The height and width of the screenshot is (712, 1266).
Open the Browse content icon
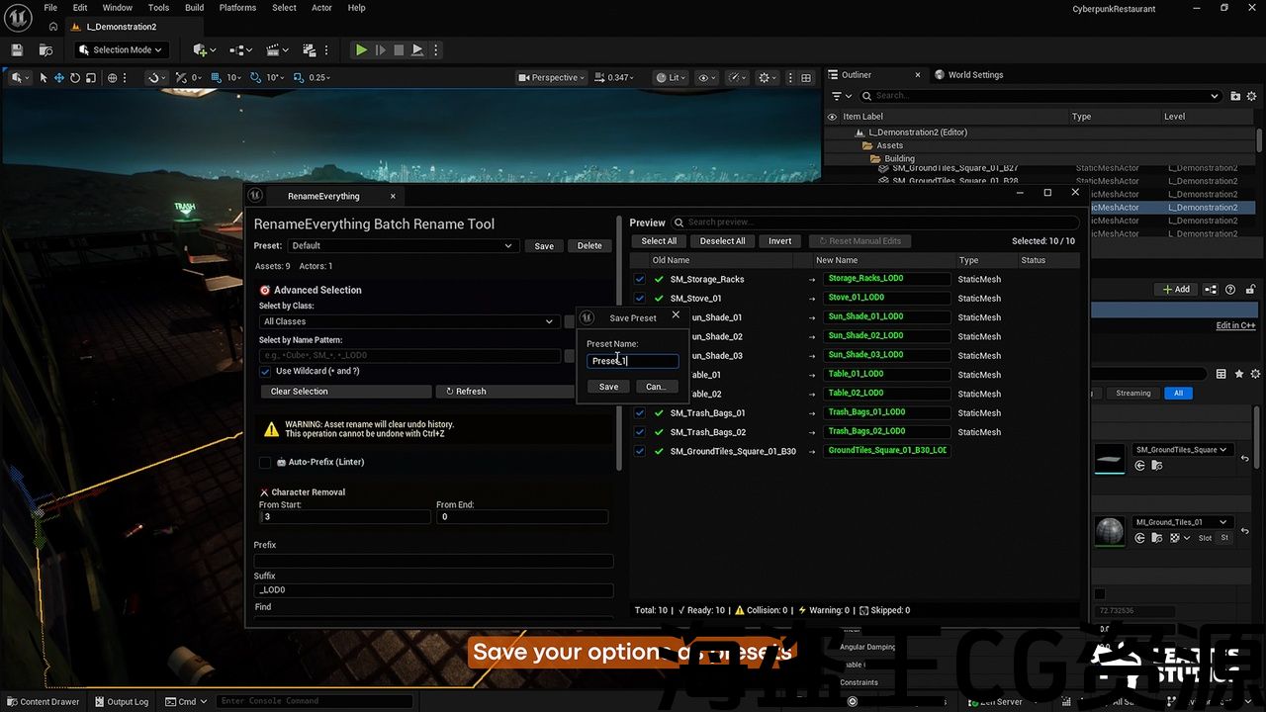pos(45,49)
